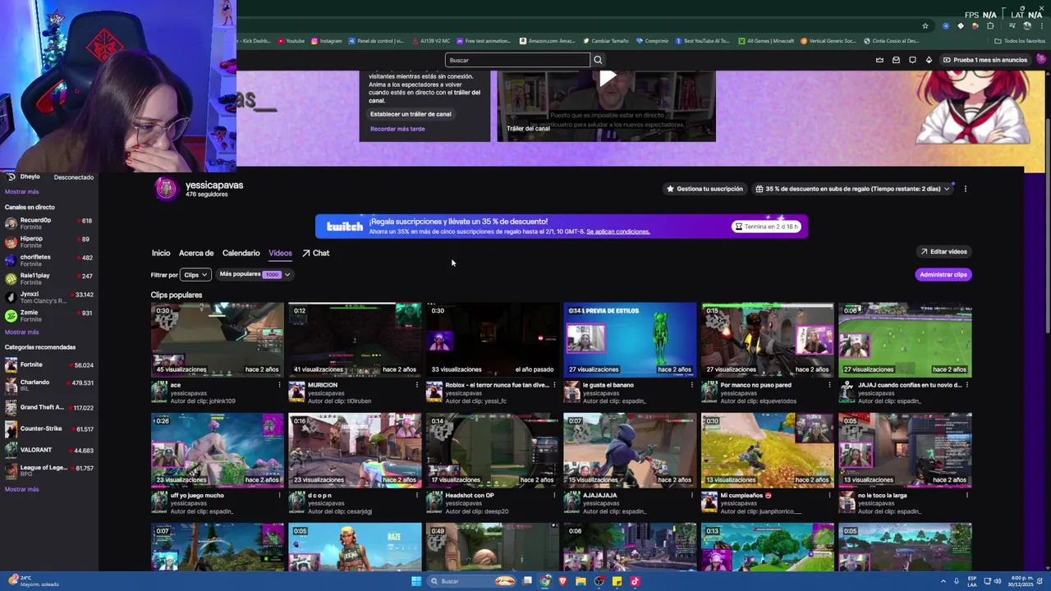Open the user avatar menu top-right
This screenshot has width=1051, height=591.
point(1041,60)
